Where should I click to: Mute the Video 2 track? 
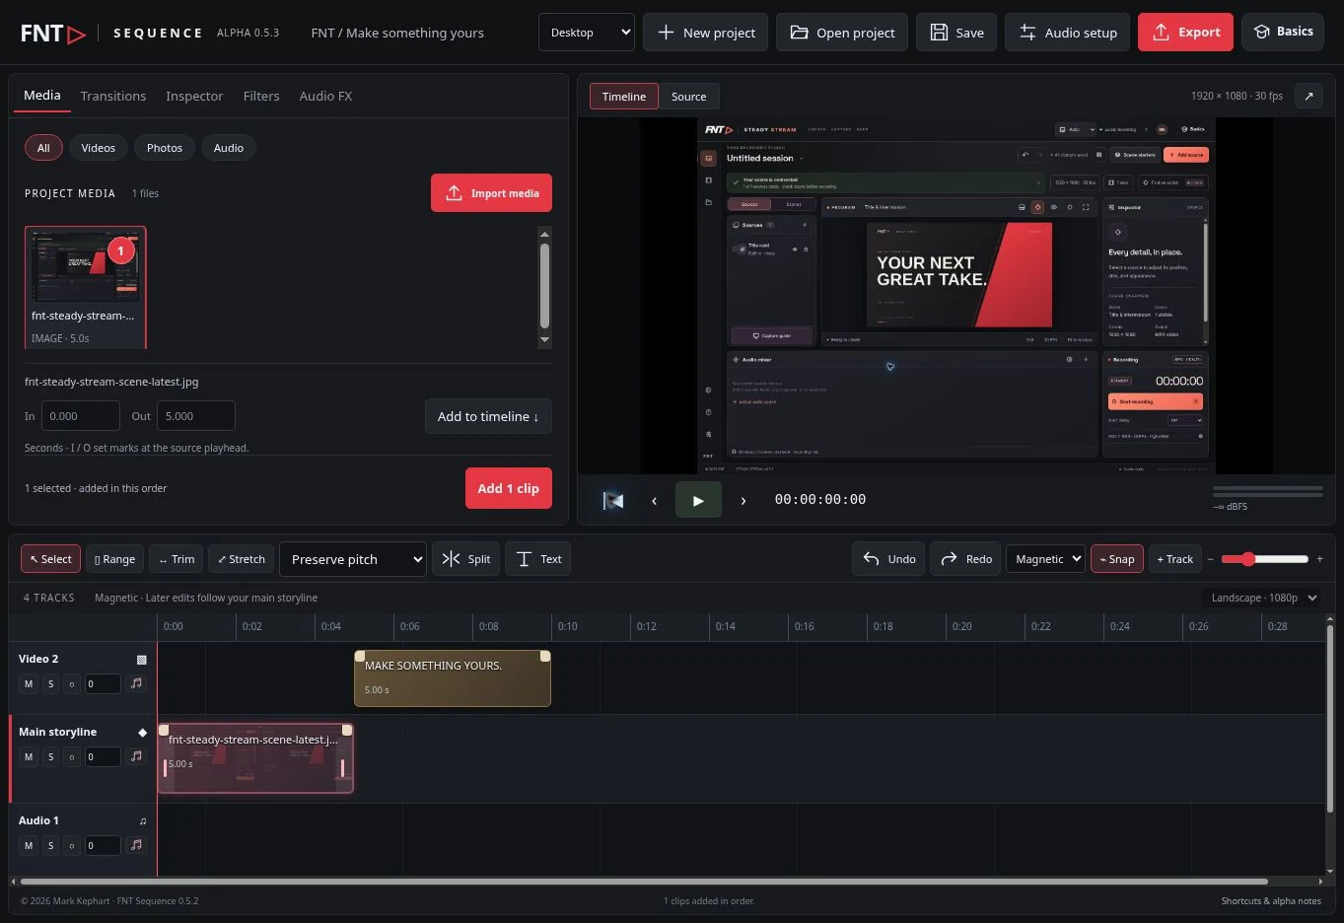[x=29, y=683]
